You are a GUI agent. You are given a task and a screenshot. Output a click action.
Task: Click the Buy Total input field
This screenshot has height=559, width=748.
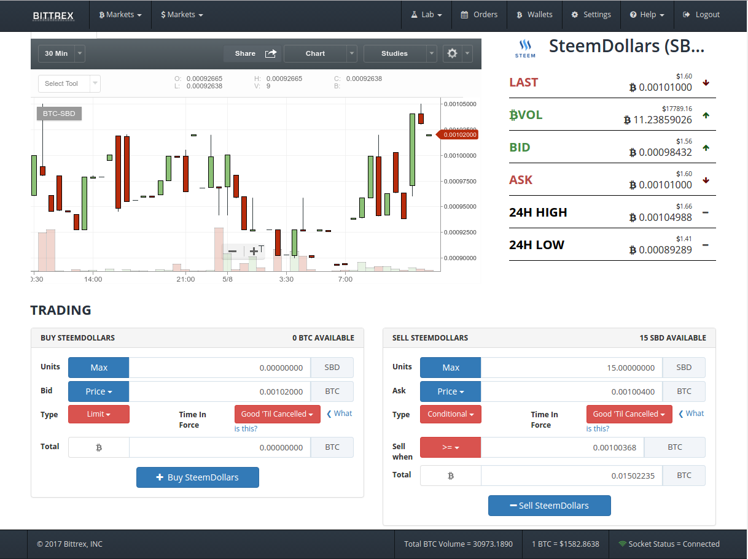[x=220, y=447]
